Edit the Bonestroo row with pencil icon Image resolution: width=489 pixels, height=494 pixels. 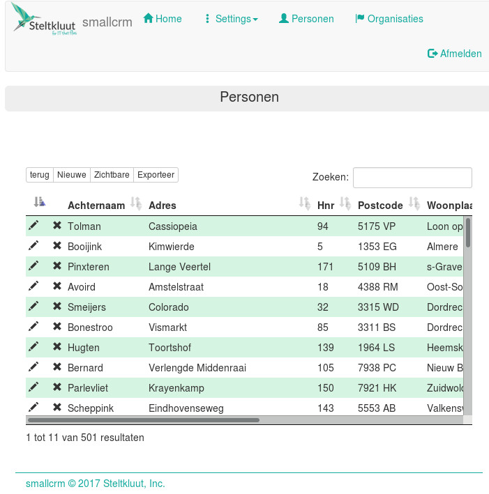click(x=33, y=326)
